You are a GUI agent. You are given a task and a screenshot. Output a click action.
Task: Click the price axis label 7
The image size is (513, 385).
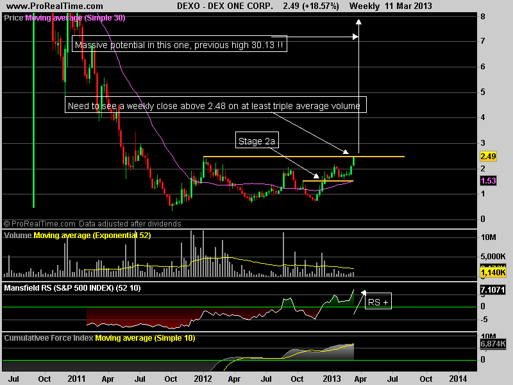(x=483, y=41)
